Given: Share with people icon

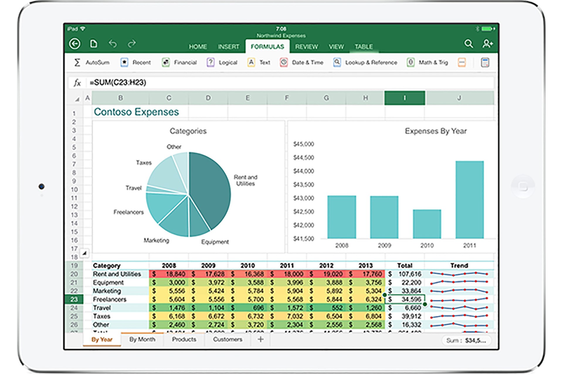Looking at the screenshot, I should [488, 44].
